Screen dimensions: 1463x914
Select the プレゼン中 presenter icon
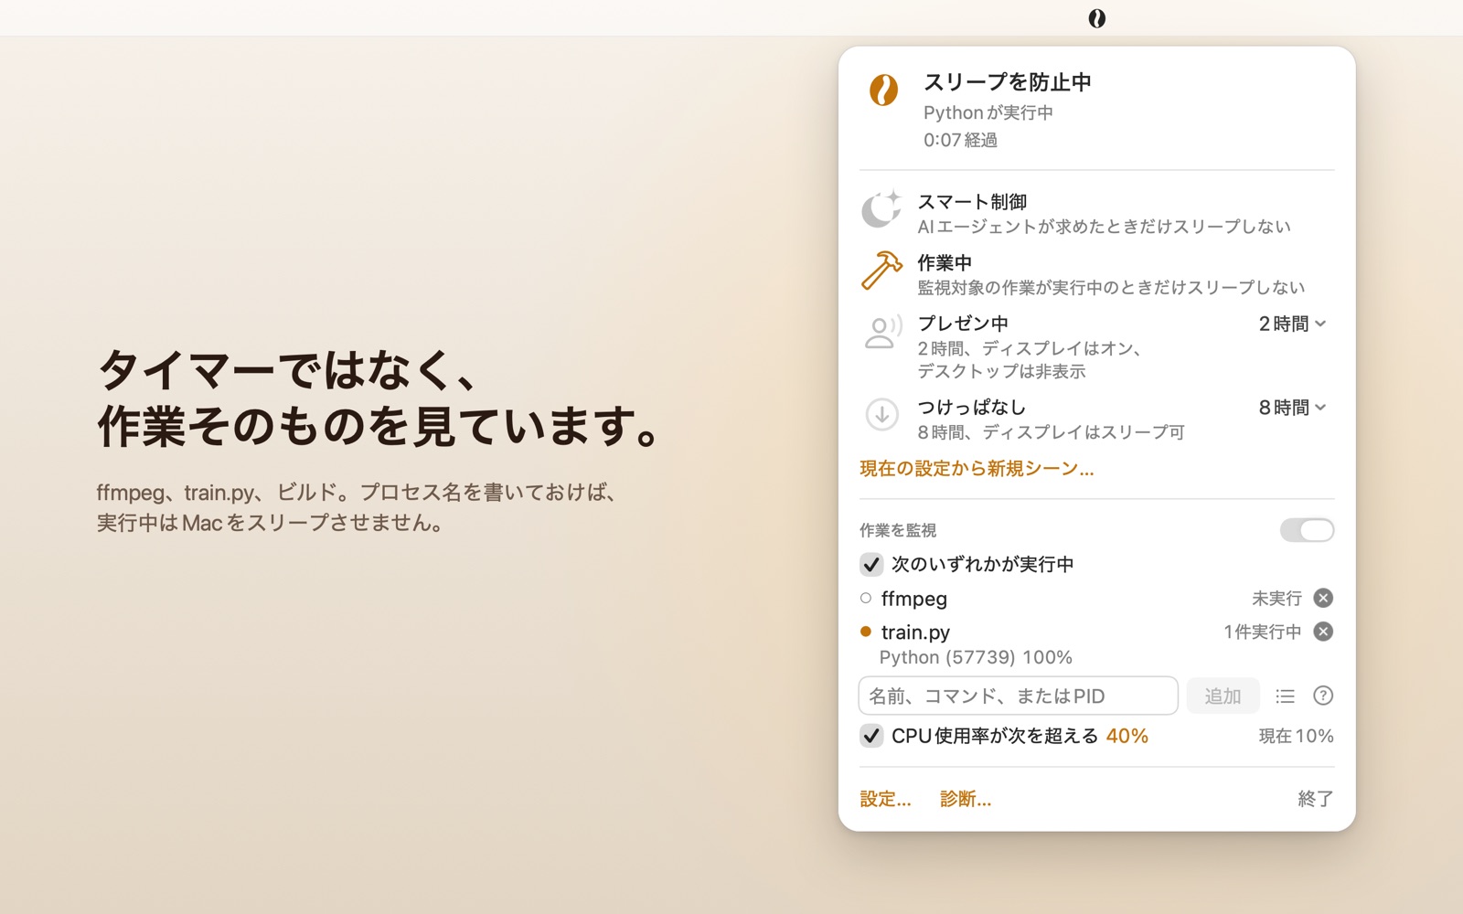[x=881, y=331]
